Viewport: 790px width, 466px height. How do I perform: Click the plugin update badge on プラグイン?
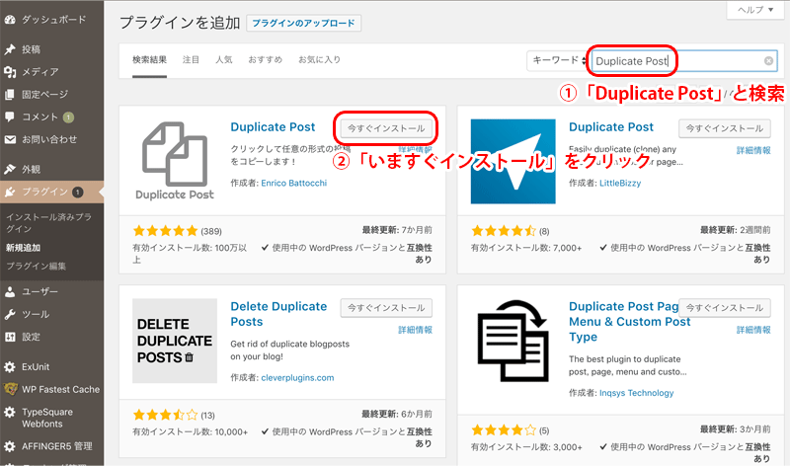click(x=77, y=192)
